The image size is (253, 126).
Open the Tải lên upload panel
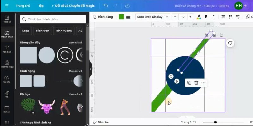(7, 79)
